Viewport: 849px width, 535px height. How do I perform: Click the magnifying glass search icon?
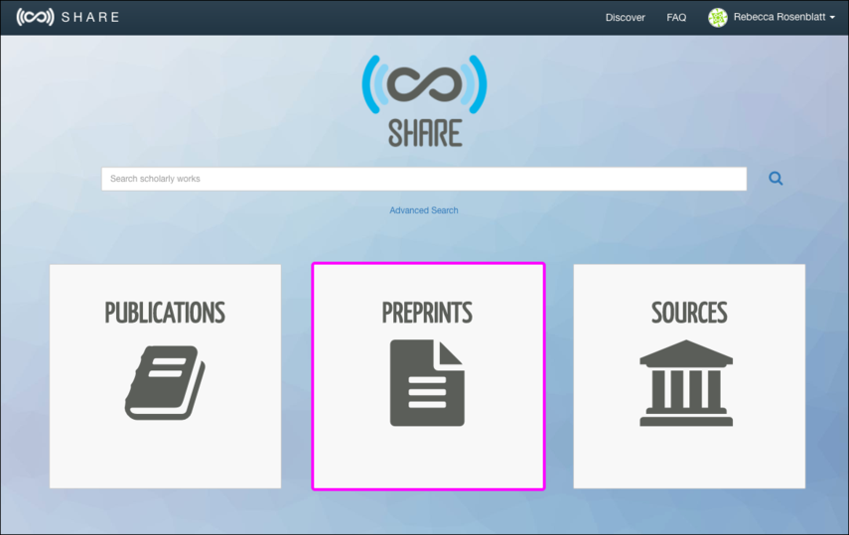[x=776, y=178]
